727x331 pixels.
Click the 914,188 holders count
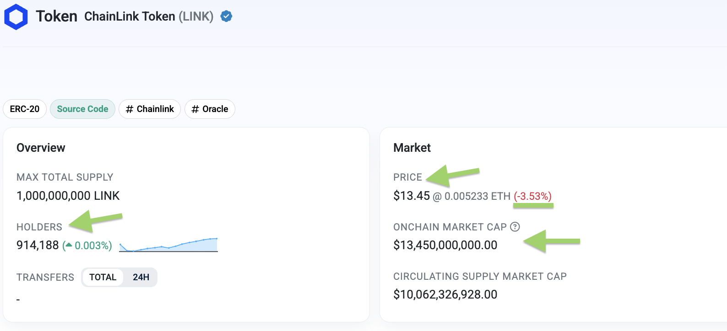(x=38, y=246)
